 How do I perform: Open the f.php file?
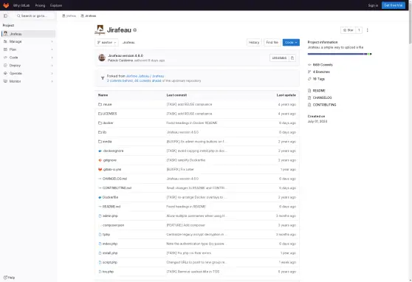pos(106,235)
